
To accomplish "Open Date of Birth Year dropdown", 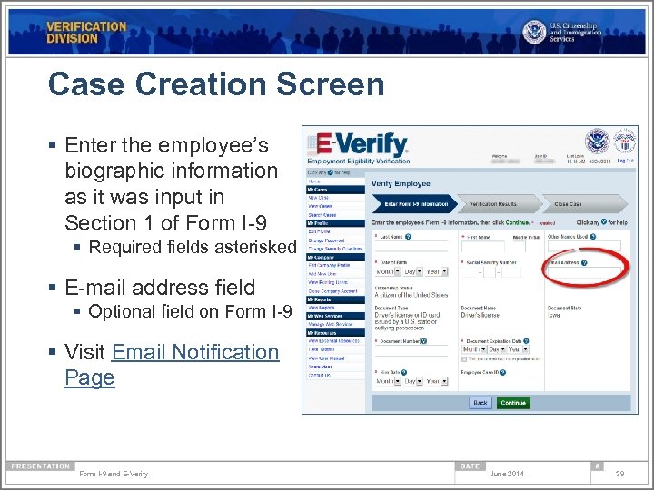I will click(437, 271).
